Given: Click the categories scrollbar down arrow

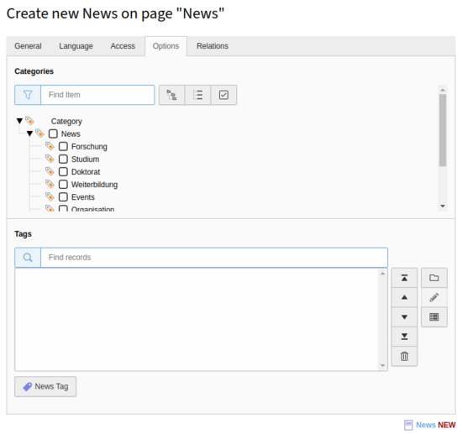Looking at the screenshot, I should pyautogui.click(x=443, y=207).
